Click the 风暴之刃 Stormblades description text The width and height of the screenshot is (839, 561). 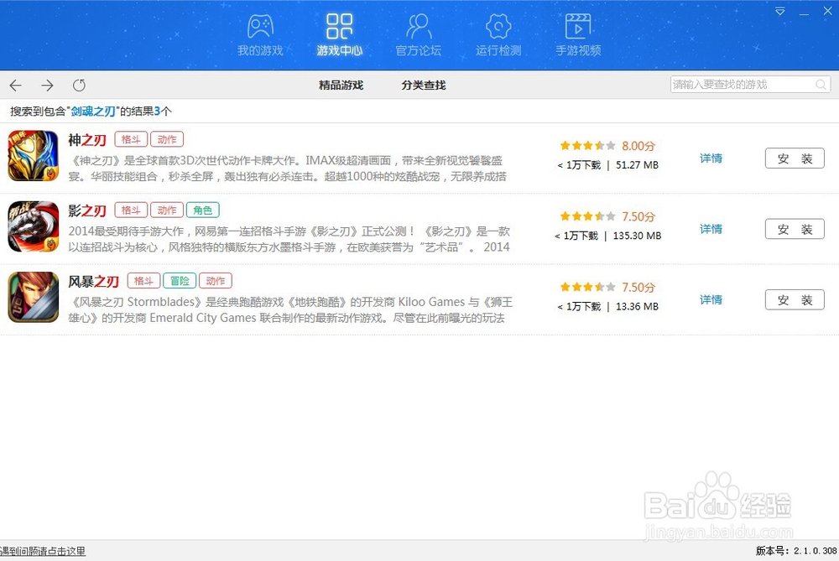click(290, 309)
